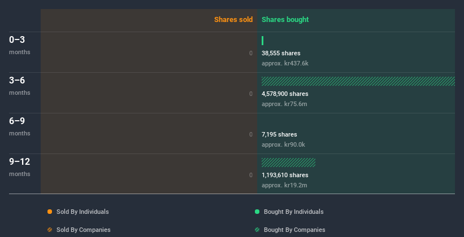Click the striped 9–12 months bought bar
Screen dimensions: 464x237
(x=289, y=163)
